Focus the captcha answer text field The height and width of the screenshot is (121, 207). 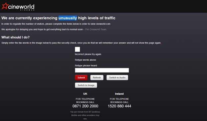[x=102, y=70]
